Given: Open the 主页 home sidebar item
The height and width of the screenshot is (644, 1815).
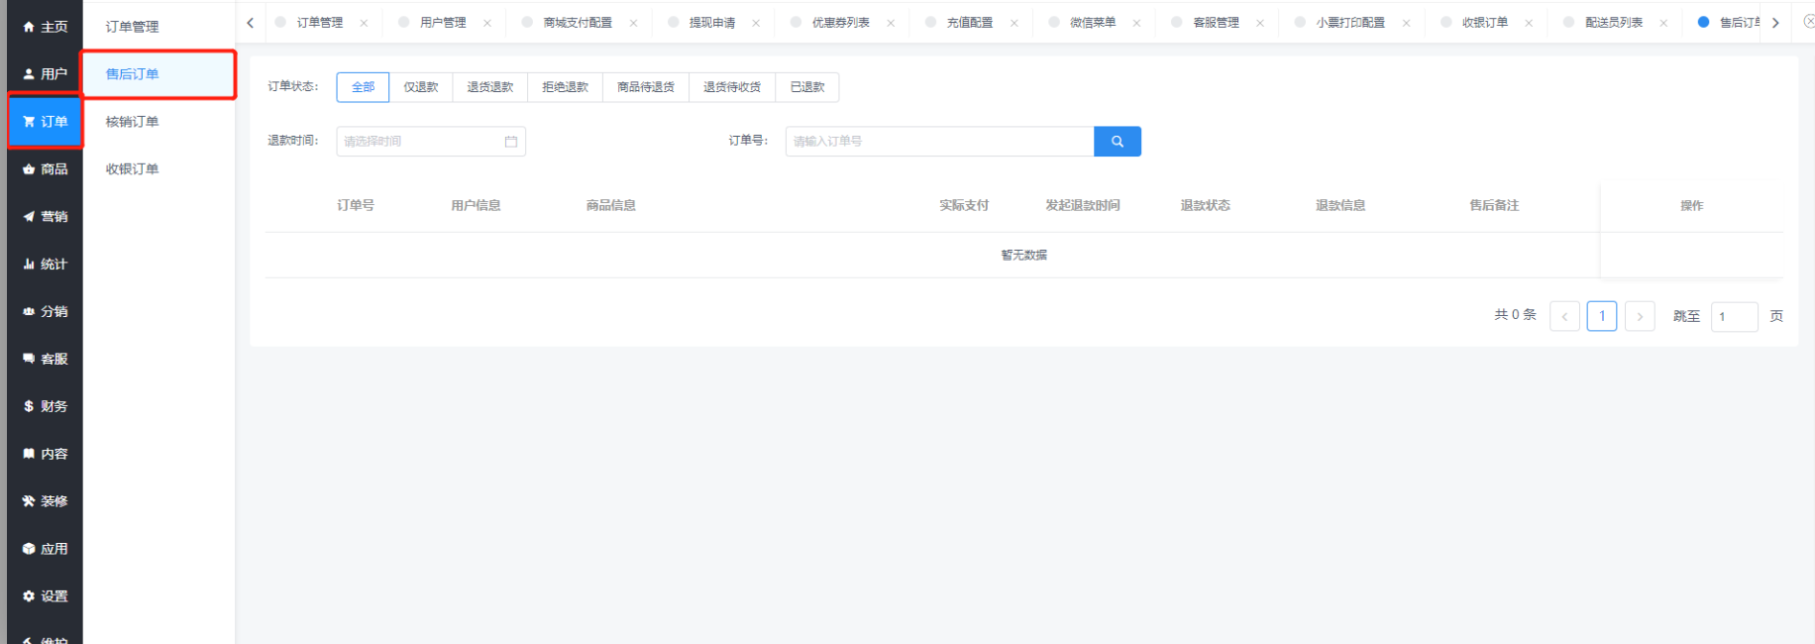Looking at the screenshot, I should [46, 27].
